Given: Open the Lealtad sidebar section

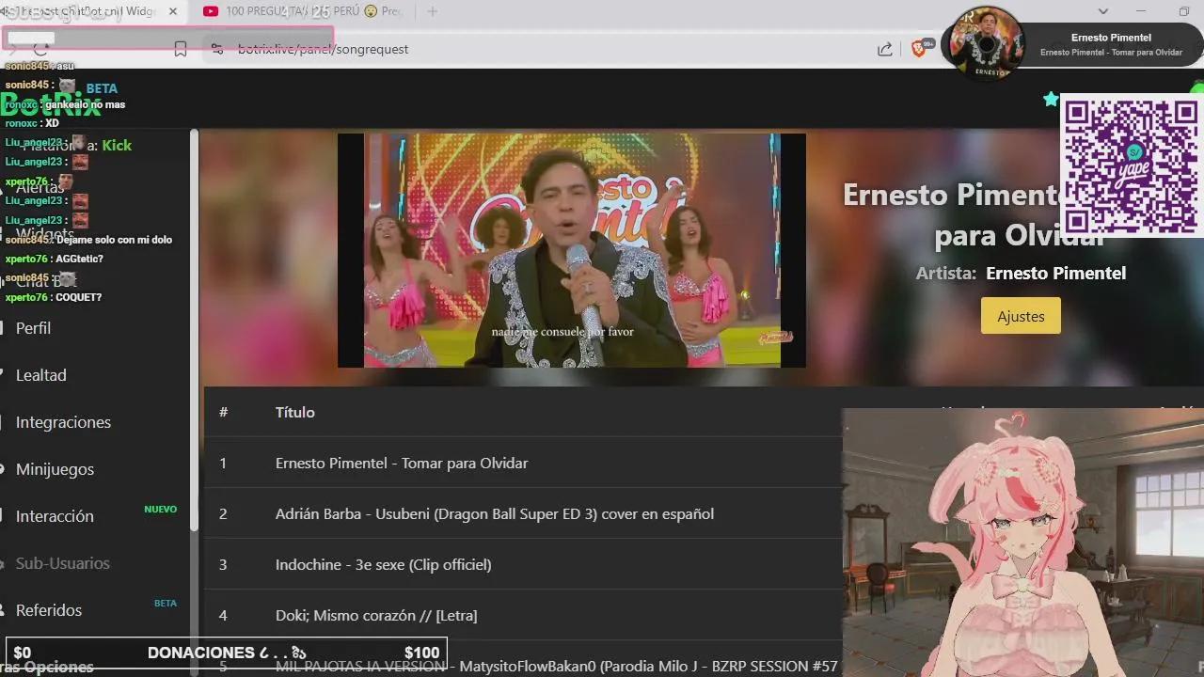Looking at the screenshot, I should click(x=40, y=375).
